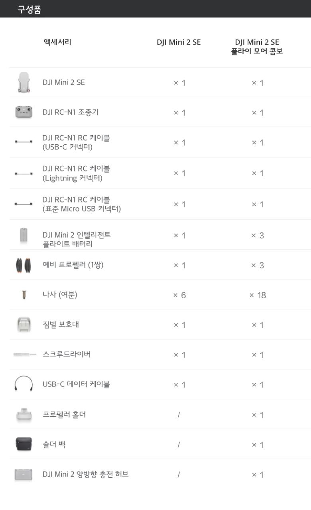This screenshot has width=311, height=510.
Task: Click the shoulder bag icon
Action: pyautogui.click(x=24, y=444)
